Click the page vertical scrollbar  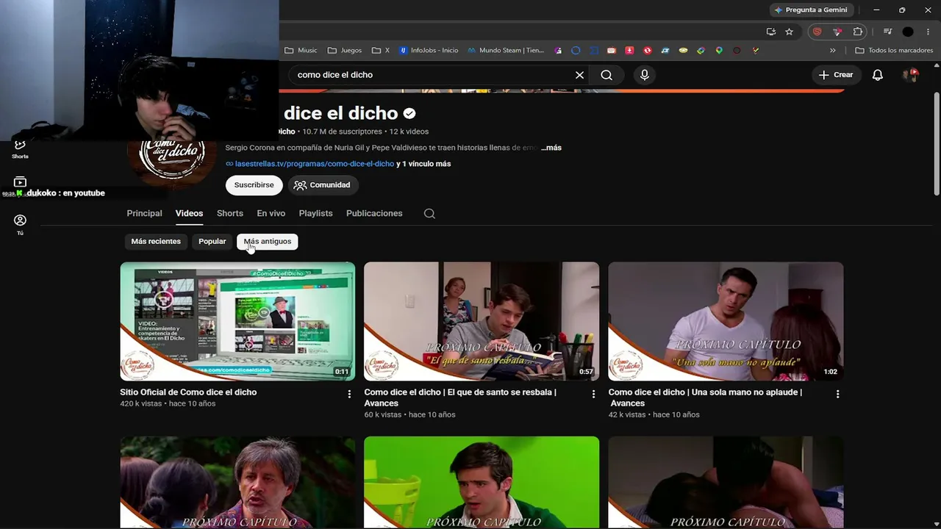tap(936, 143)
